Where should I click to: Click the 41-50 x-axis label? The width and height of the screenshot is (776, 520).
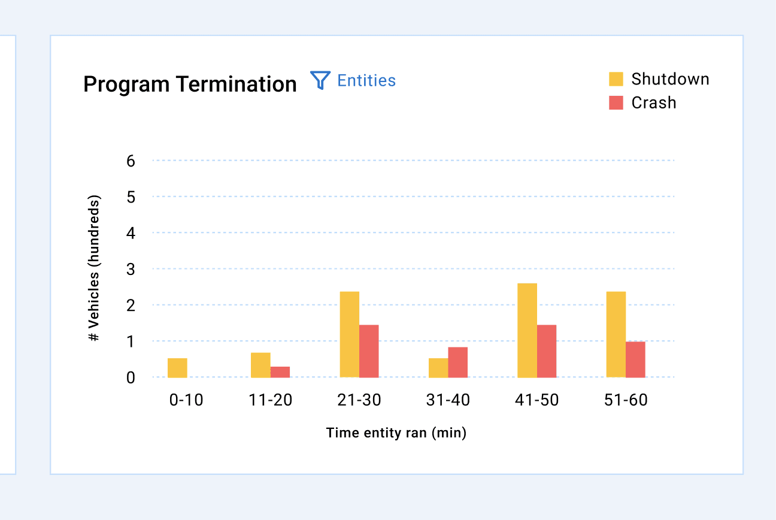click(x=537, y=400)
